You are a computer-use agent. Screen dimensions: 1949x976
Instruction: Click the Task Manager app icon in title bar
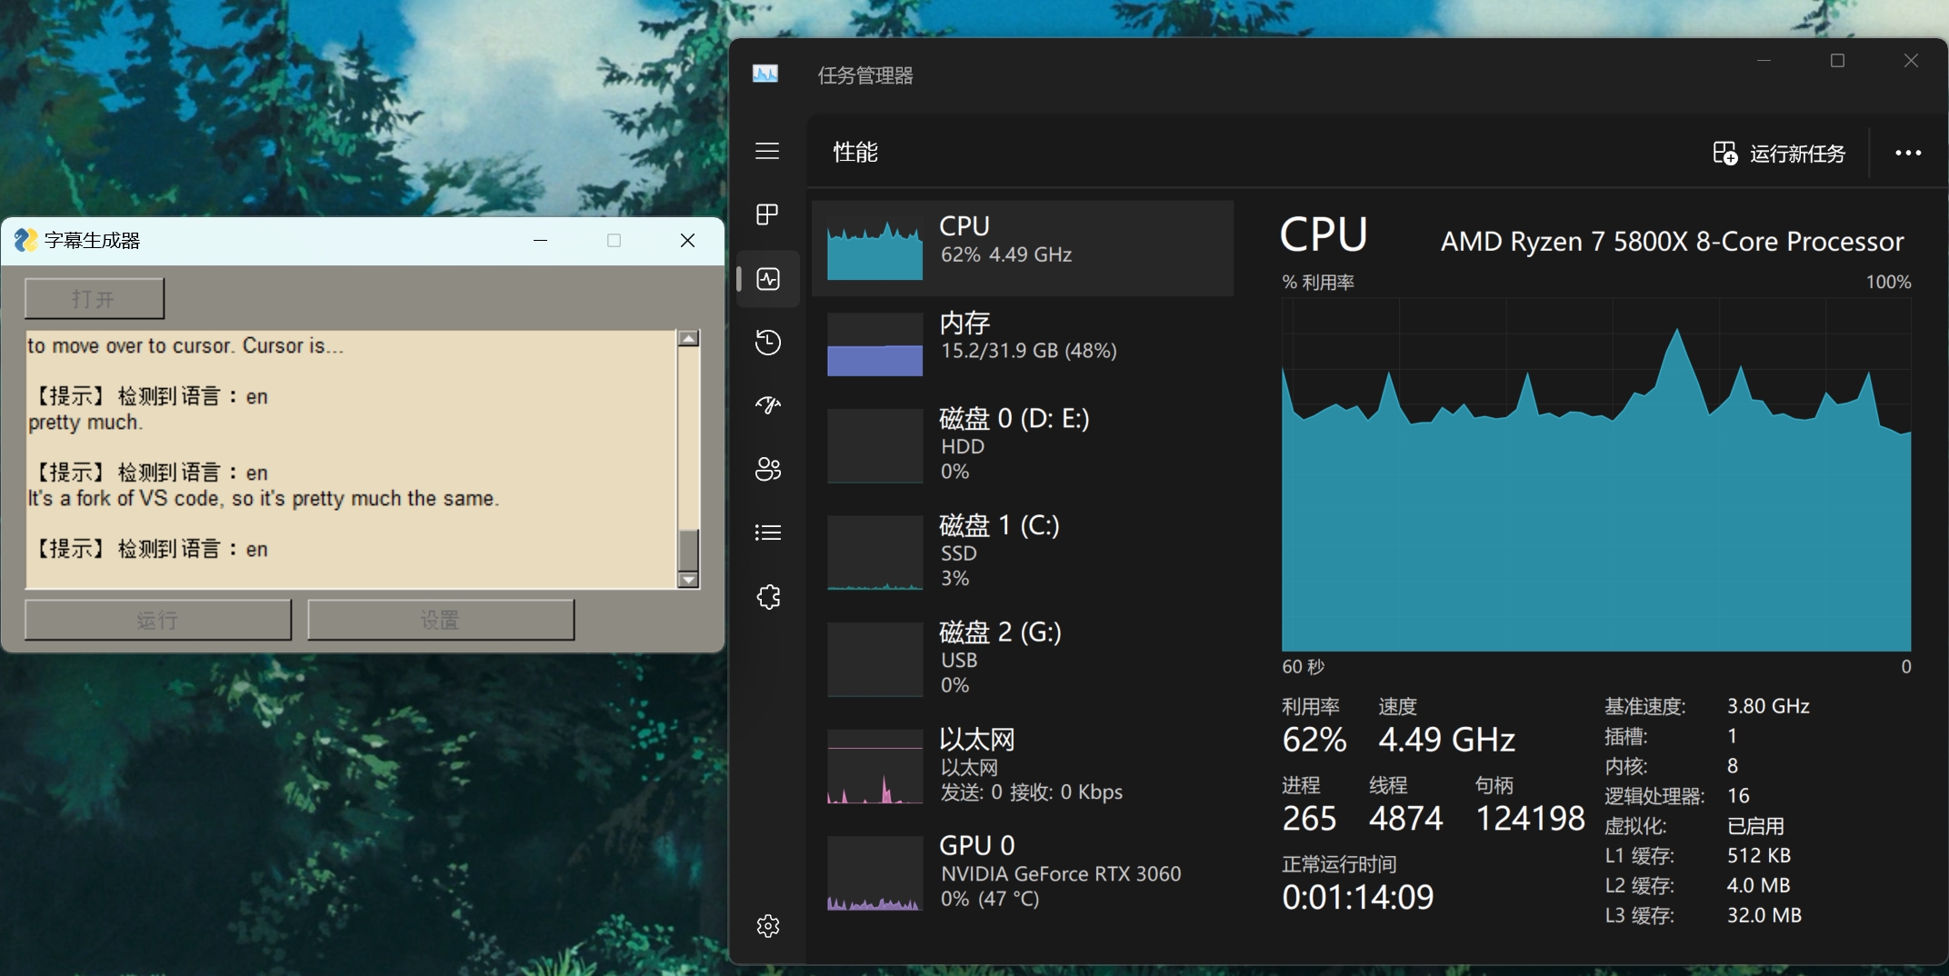(x=765, y=74)
